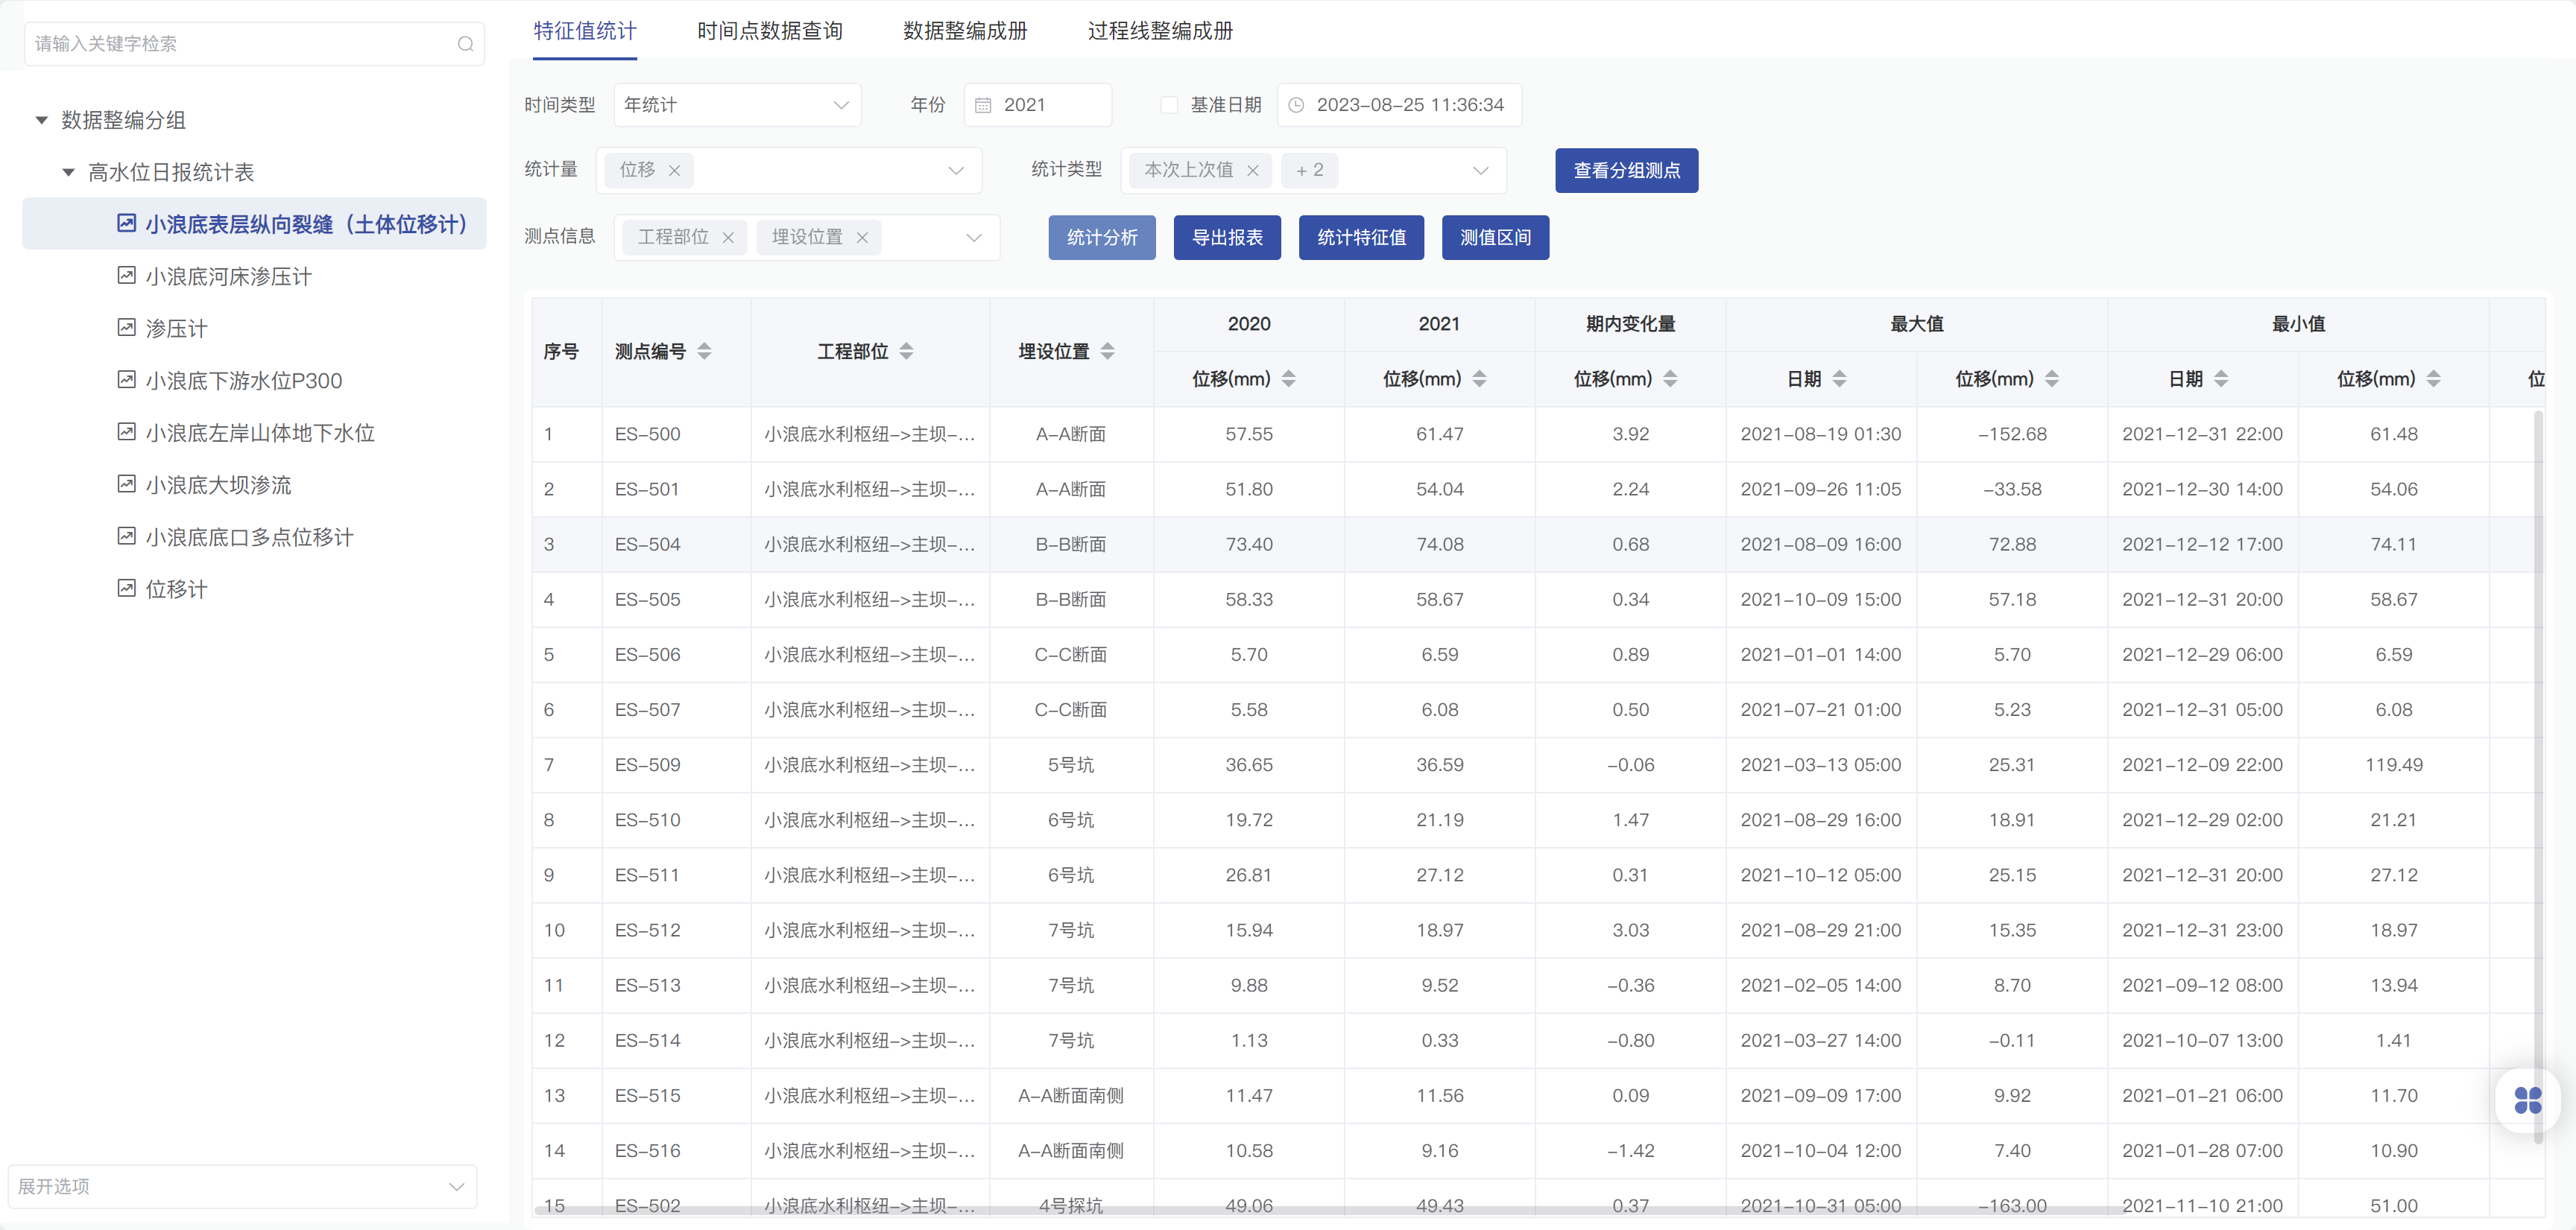Image resolution: width=2576 pixels, height=1230 pixels.
Task: Switch to 数据整编成册 tab
Action: 964,31
